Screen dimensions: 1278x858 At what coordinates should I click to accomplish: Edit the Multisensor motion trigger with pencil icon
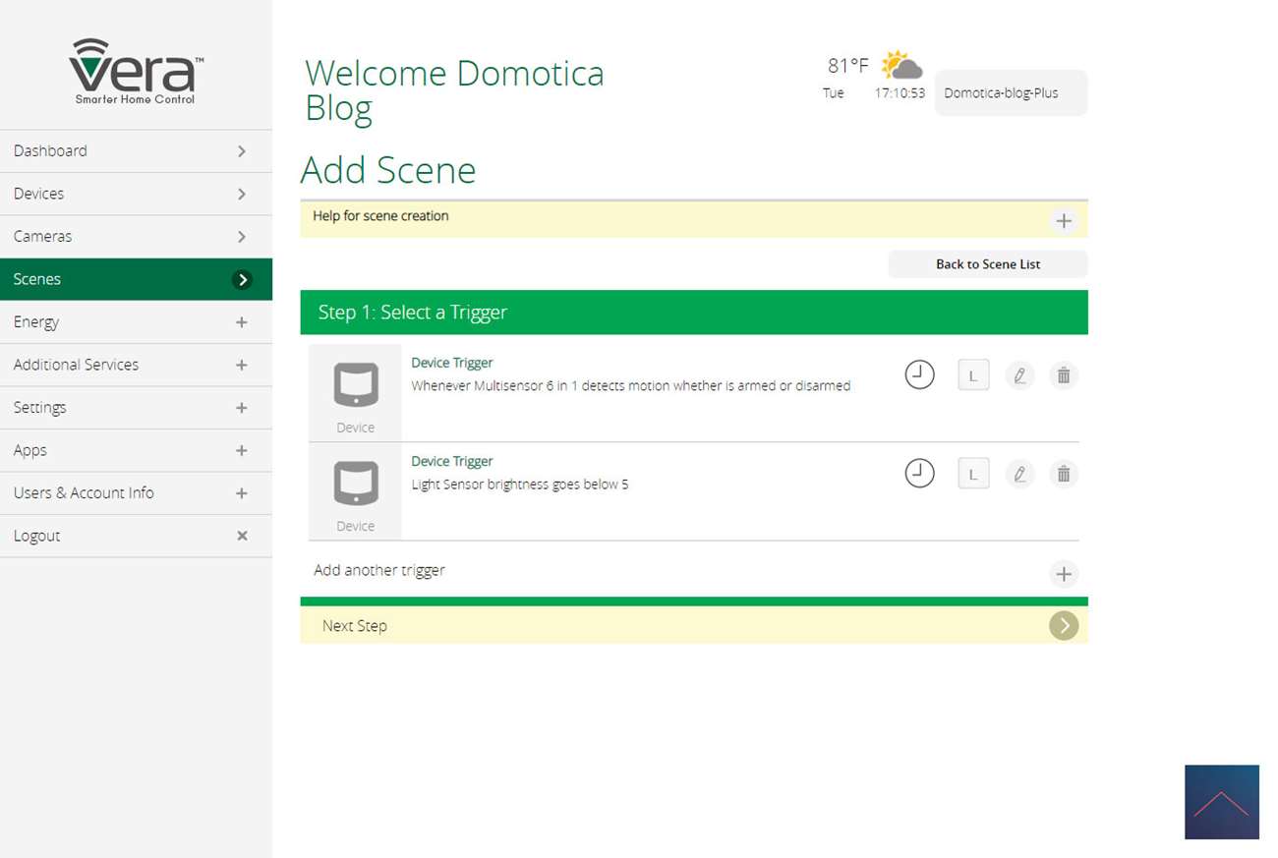coord(1019,375)
